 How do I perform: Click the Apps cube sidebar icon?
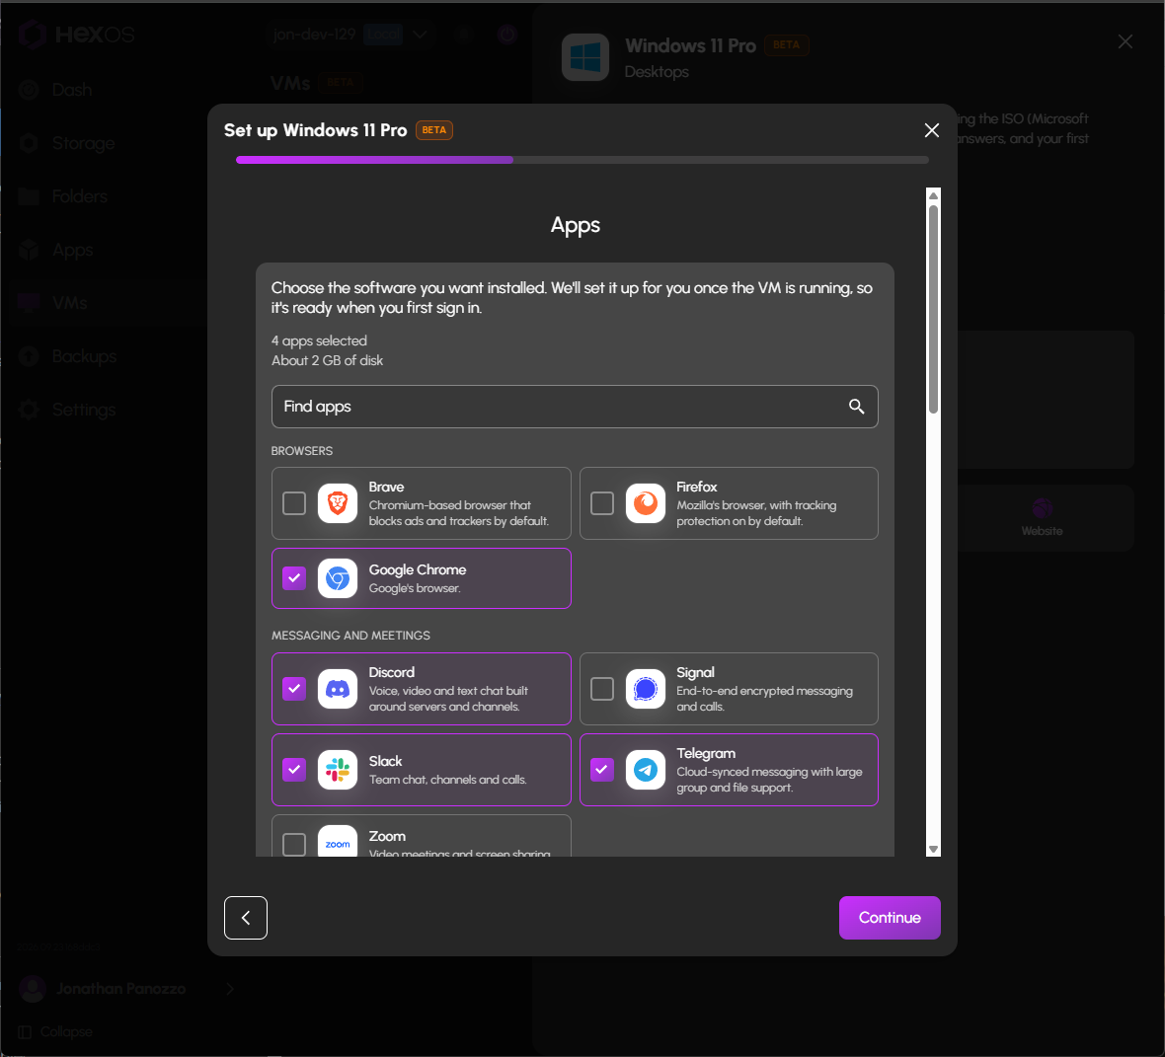click(x=29, y=251)
